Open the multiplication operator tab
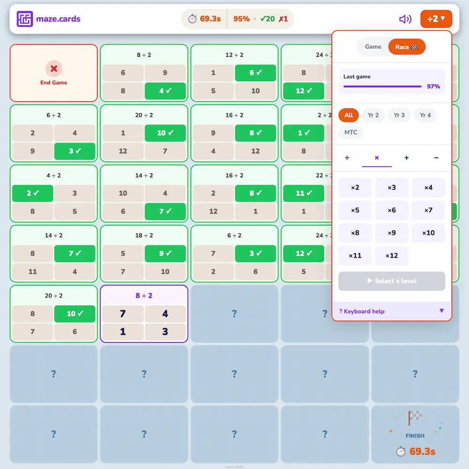The image size is (469, 469). click(x=377, y=158)
